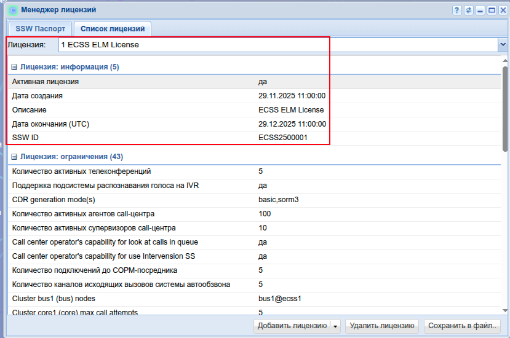Select the Дата создания row label
Viewport: 510px width, 338px height.
pos(38,96)
